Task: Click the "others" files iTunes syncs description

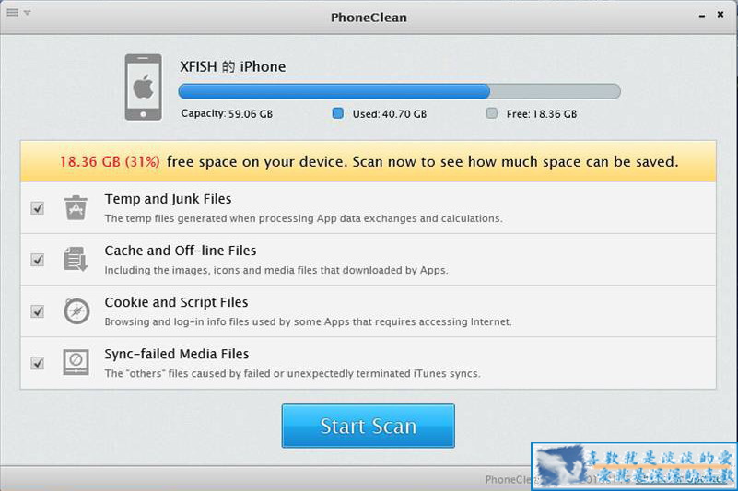Action: pyautogui.click(x=292, y=374)
